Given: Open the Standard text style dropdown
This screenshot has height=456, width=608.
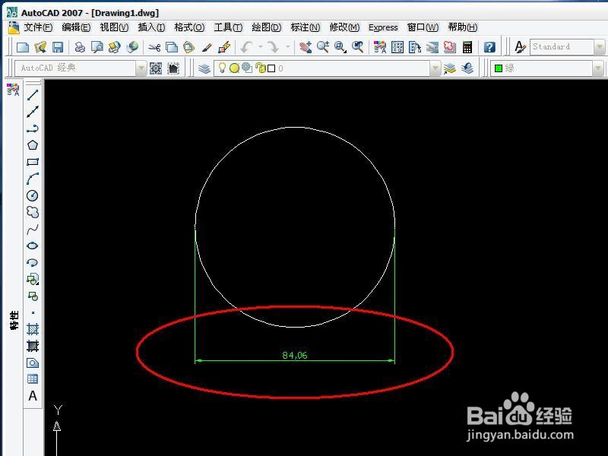Looking at the screenshot, I should [x=600, y=47].
